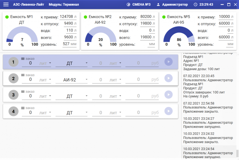Select log entry 07.02.2021 22:33:45

click(209, 86)
